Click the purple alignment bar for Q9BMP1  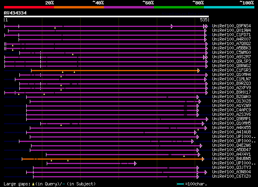pyautogui.click(x=117, y=119)
